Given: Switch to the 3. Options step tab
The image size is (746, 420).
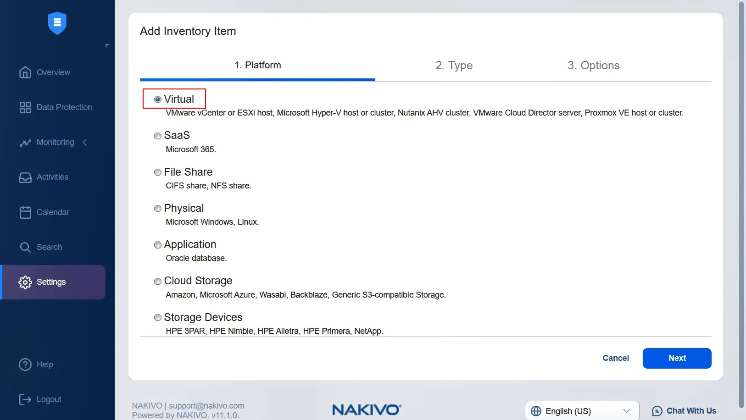Looking at the screenshot, I should pos(593,66).
